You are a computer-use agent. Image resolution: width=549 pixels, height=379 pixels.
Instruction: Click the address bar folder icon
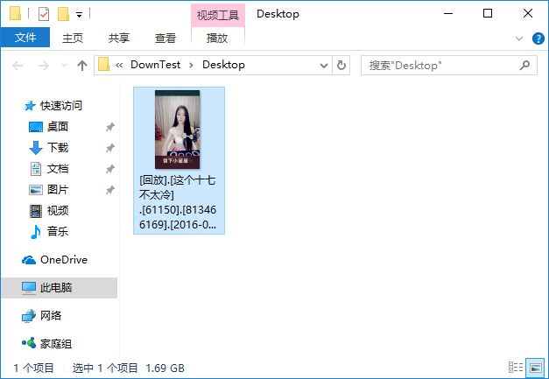pos(103,65)
